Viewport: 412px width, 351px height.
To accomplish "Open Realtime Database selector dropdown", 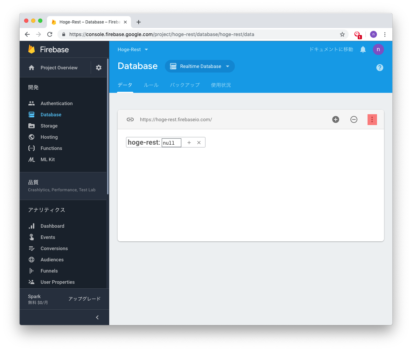I will point(200,66).
